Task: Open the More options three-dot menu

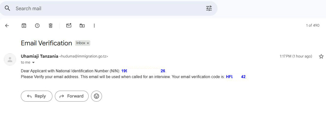Action: coord(94,25)
